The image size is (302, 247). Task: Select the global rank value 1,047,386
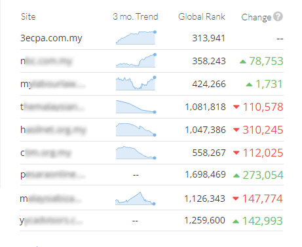coord(205,130)
